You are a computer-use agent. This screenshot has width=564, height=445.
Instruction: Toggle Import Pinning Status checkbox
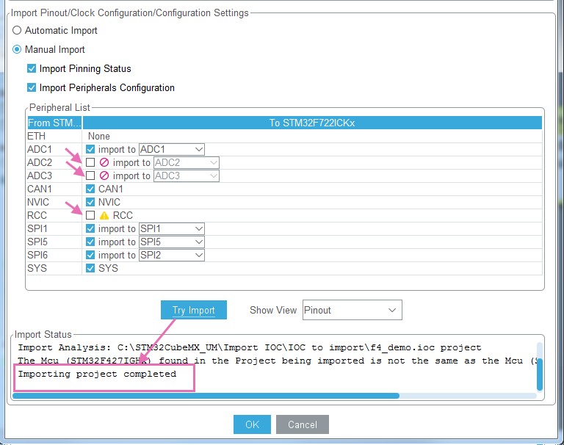[x=32, y=68]
